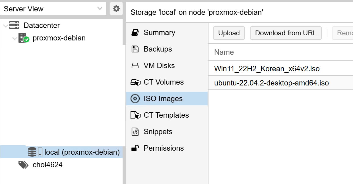The height and width of the screenshot is (184, 353).
Task: Select the ISO Images menu item
Action: click(x=163, y=99)
